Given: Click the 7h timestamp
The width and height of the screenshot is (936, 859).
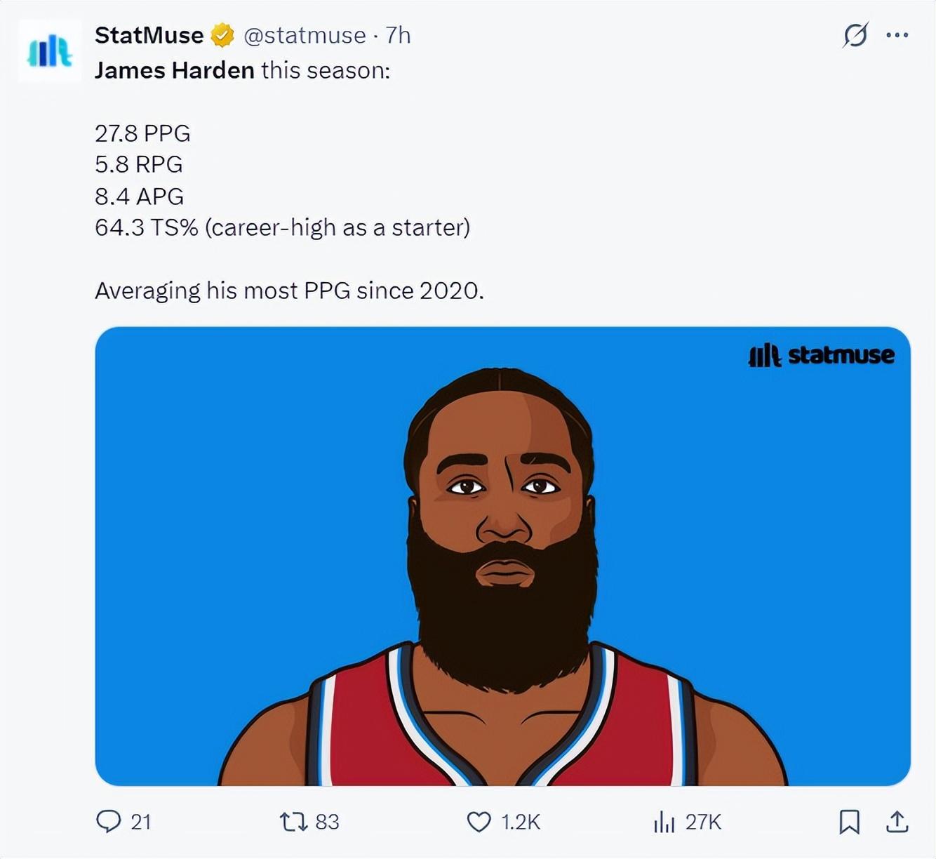Looking at the screenshot, I should pyautogui.click(x=398, y=35).
